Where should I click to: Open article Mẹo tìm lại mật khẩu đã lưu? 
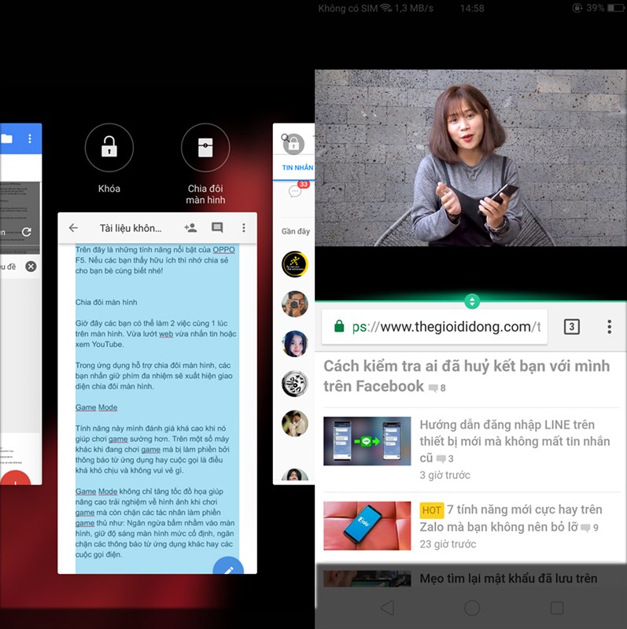click(x=508, y=578)
